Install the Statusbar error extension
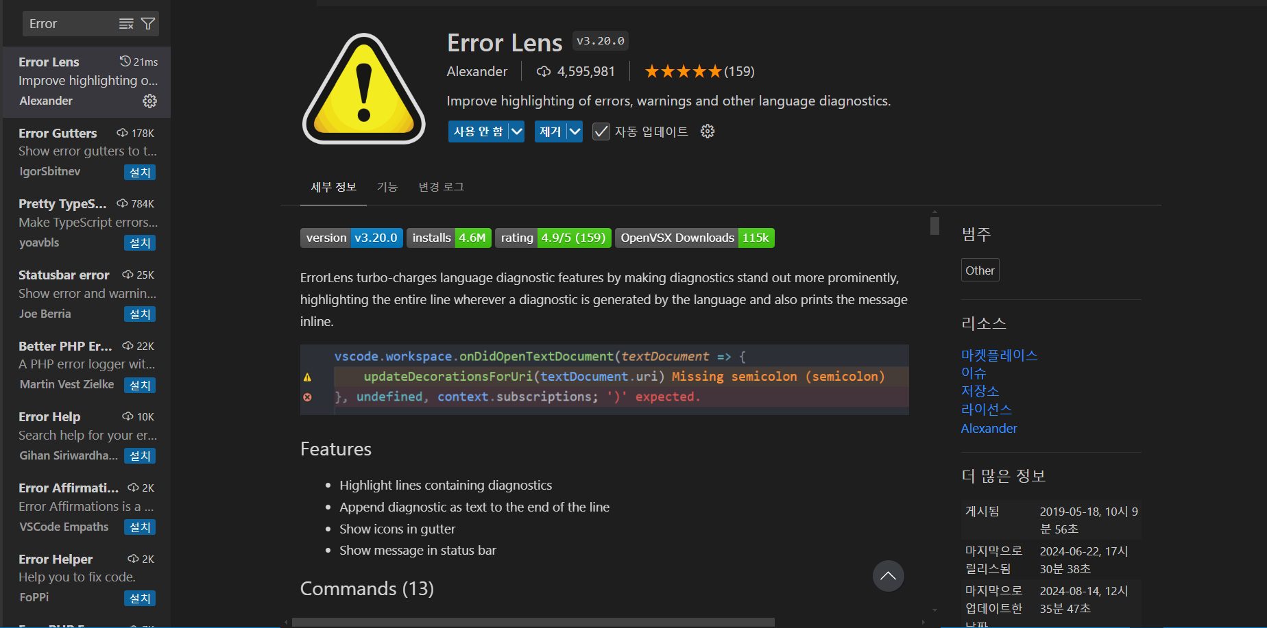Image resolution: width=1267 pixels, height=628 pixels. pos(140,314)
